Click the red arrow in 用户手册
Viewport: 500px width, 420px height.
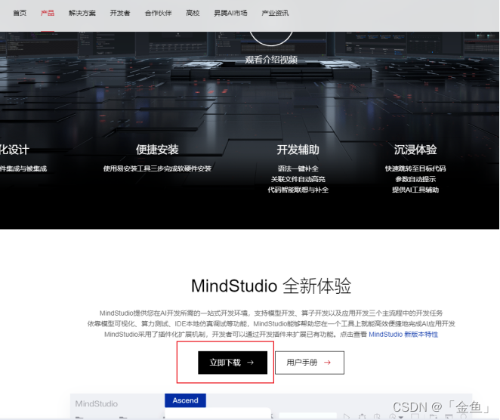pyautogui.click(x=327, y=363)
